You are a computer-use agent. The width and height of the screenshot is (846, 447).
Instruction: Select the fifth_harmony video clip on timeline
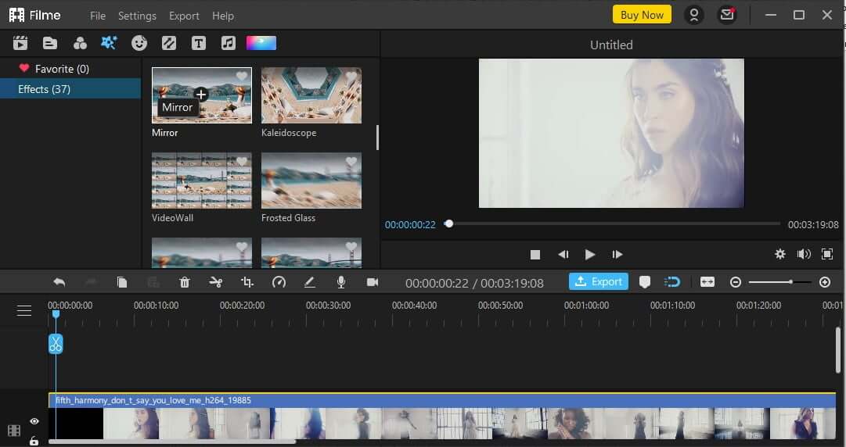point(442,417)
